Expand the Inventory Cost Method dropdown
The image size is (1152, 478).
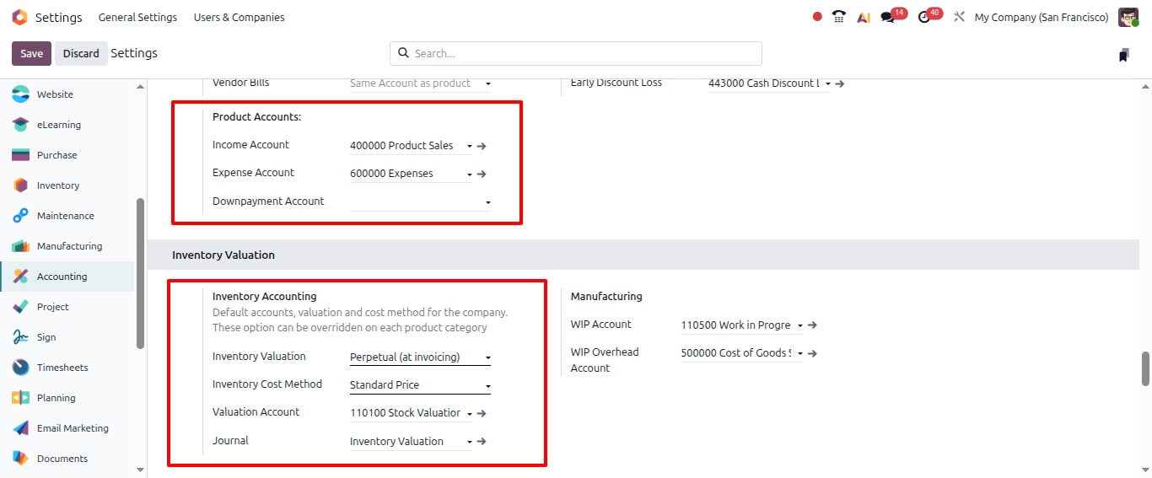[420, 385]
